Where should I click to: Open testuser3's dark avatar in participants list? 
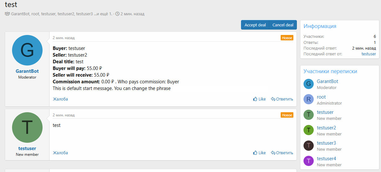tap(309, 146)
